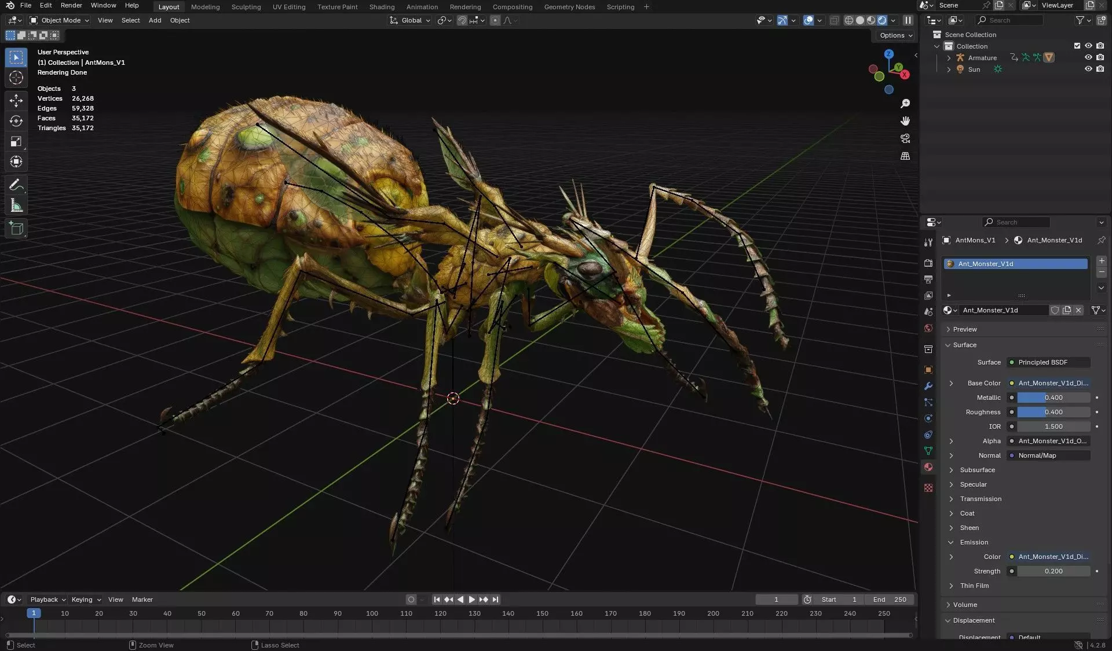Switch to rendered viewport shading
The image size is (1112, 651).
pos(882,20)
